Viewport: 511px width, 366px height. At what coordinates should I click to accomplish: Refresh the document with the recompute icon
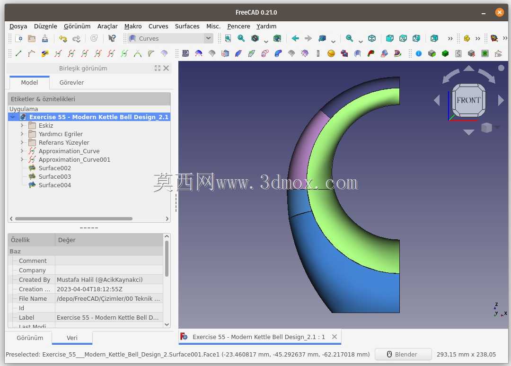coord(94,38)
